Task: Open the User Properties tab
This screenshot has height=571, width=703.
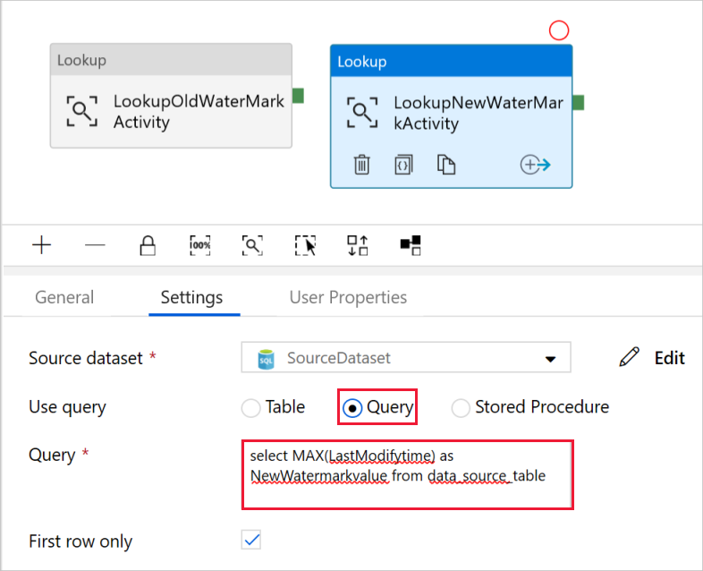Action: pos(348,297)
